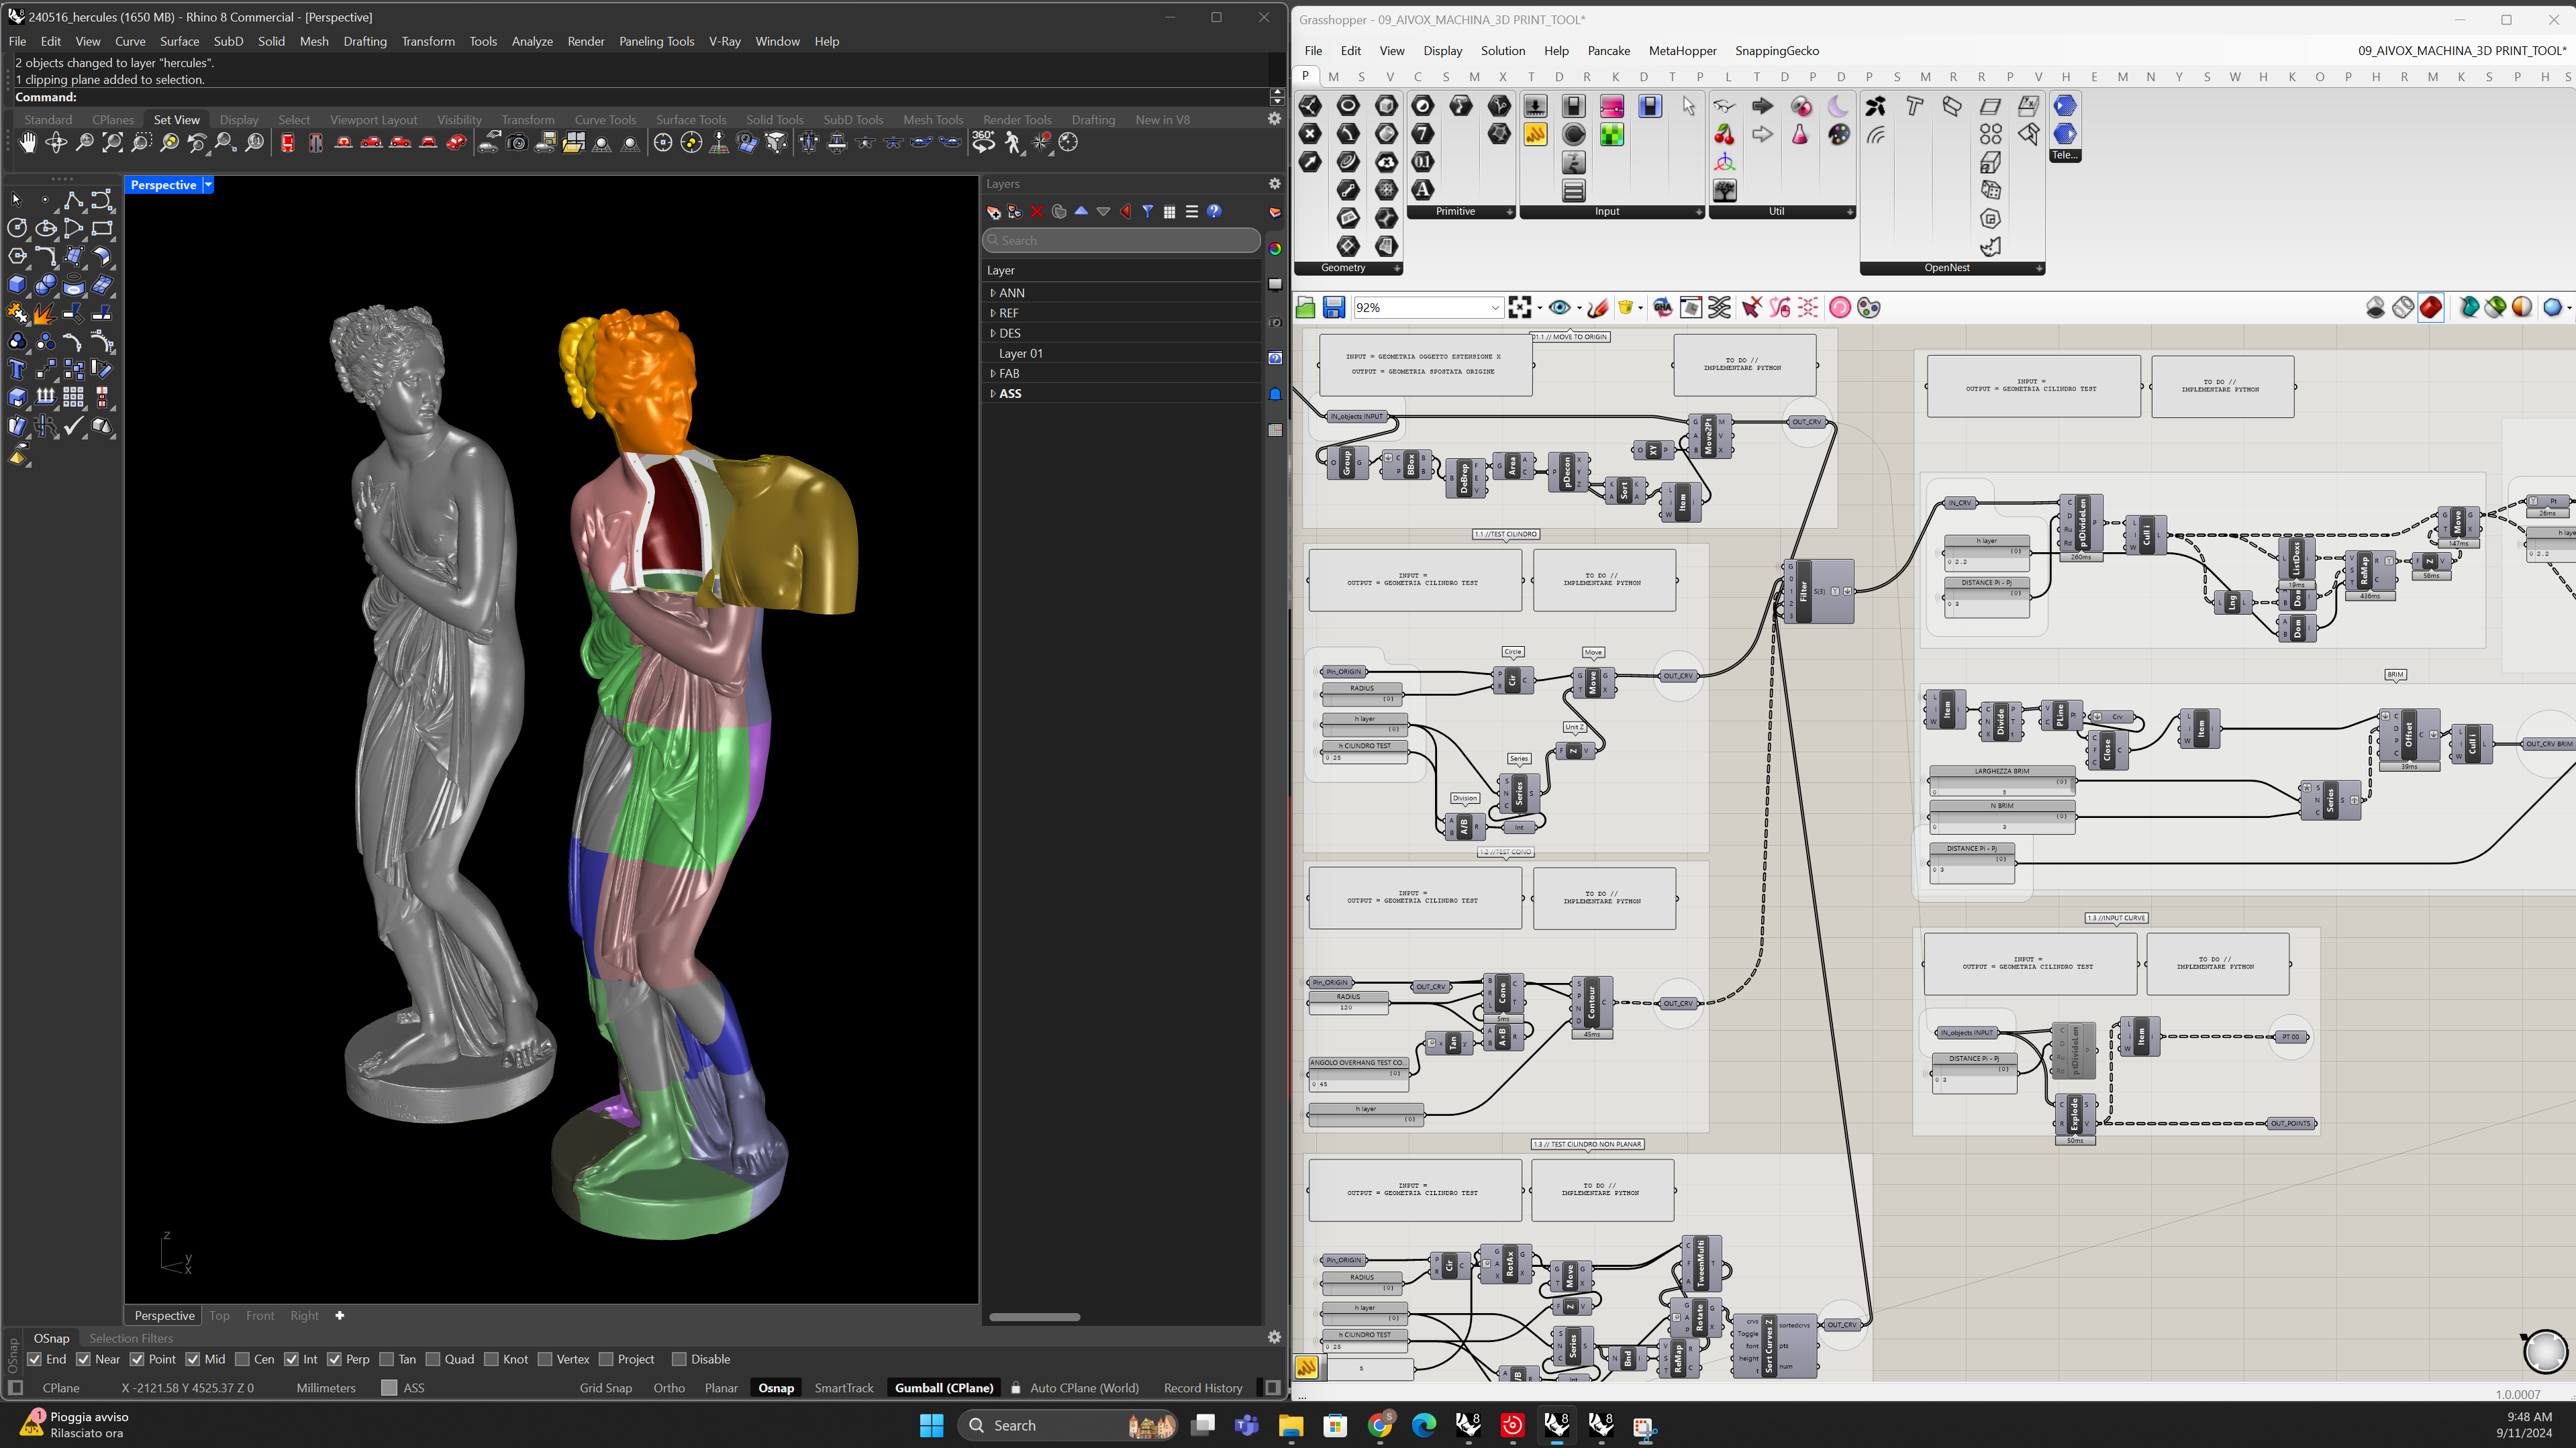This screenshot has height=1448, width=2576.
Task: Click the layers filter funnel icon
Action: [1147, 212]
